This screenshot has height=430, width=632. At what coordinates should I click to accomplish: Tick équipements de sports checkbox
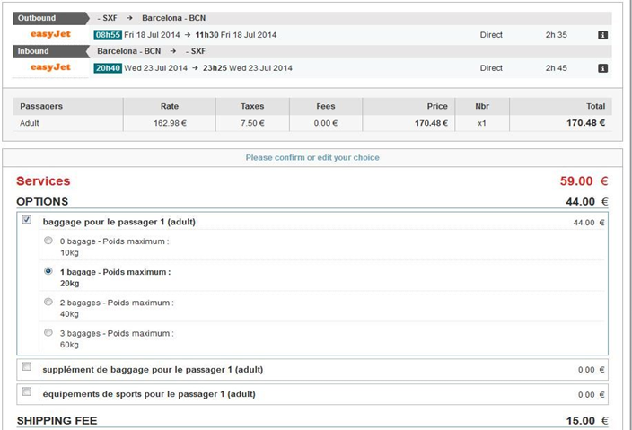point(27,392)
